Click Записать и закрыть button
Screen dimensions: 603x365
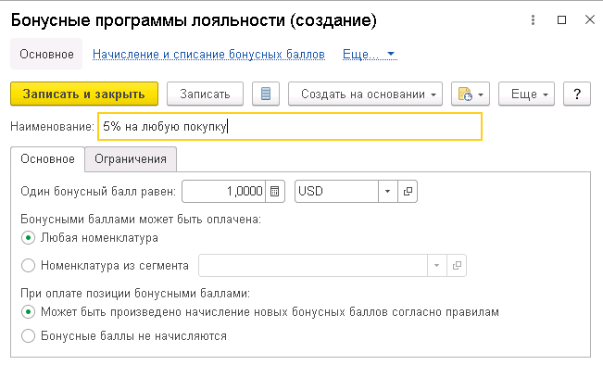(x=84, y=94)
